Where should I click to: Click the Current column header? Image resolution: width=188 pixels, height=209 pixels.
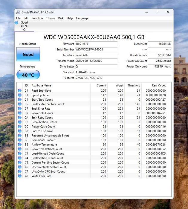pyautogui.click(x=101, y=85)
